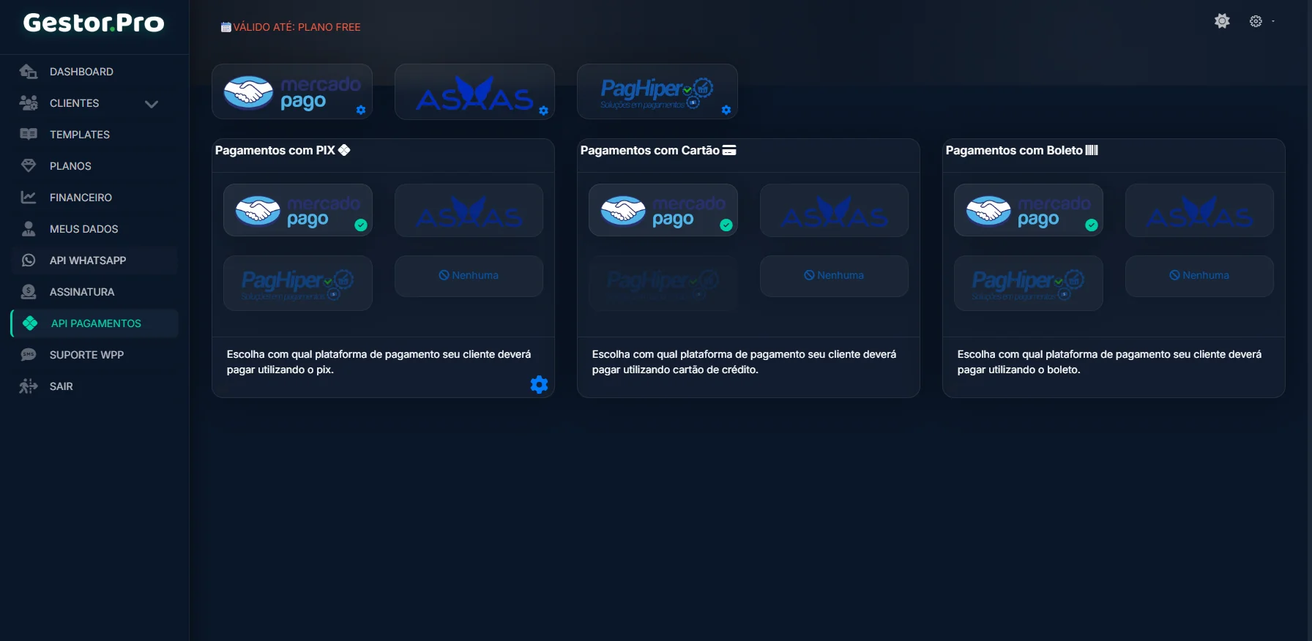Open the Financeiro menu item
The height and width of the screenshot is (641, 1312).
pyautogui.click(x=81, y=198)
